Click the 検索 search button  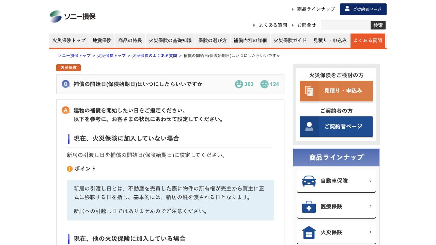coord(378,25)
